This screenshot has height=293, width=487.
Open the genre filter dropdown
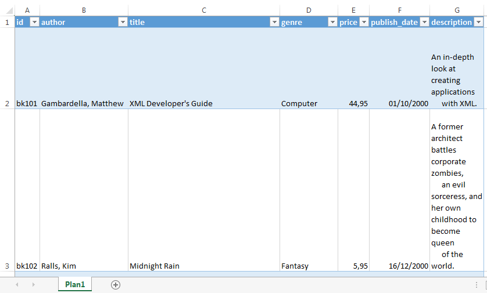[332, 22]
